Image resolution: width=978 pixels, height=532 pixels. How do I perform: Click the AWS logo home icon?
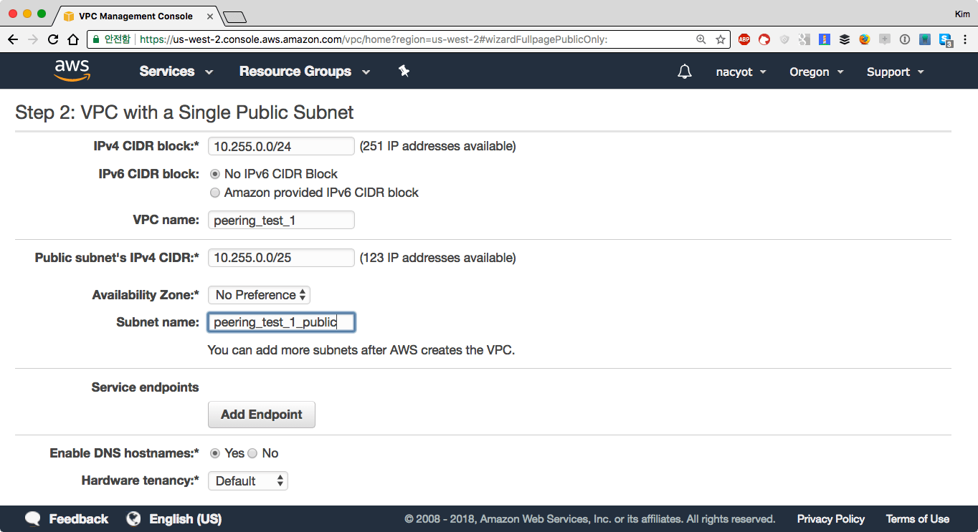[72, 70]
